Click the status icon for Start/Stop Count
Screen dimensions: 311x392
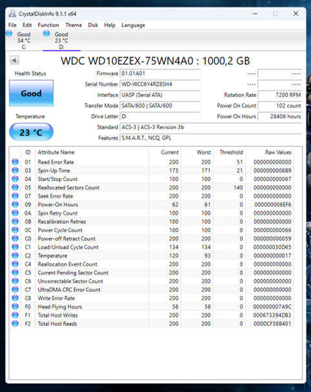(x=15, y=179)
